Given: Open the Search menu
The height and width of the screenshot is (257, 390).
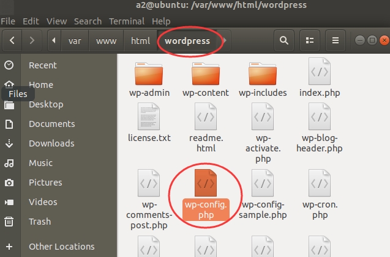Looking at the screenshot, I should tap(88, 21).
